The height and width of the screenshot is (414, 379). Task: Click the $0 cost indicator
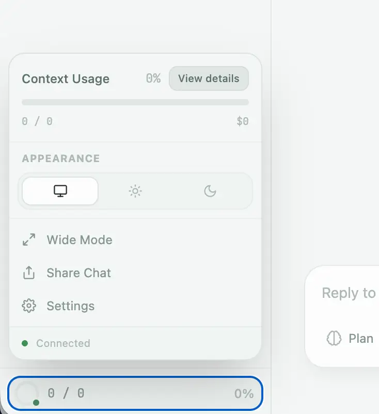click(243, 122)
